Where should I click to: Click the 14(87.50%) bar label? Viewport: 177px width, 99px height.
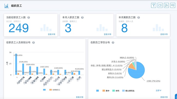tap(44, 67)
